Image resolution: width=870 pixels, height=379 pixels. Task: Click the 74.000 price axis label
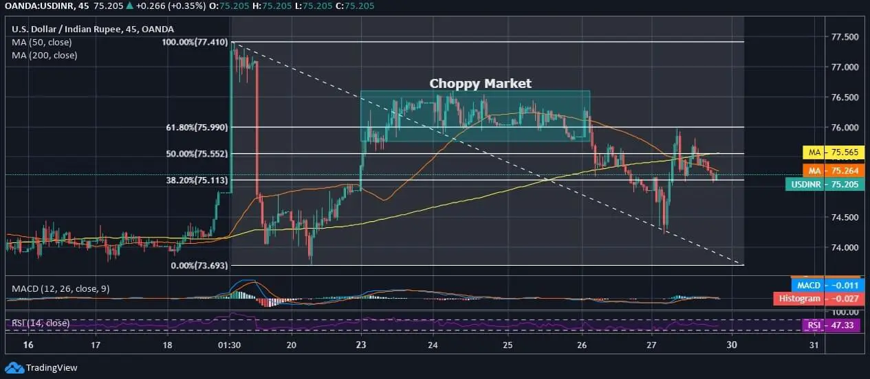(x=843, y=248)
